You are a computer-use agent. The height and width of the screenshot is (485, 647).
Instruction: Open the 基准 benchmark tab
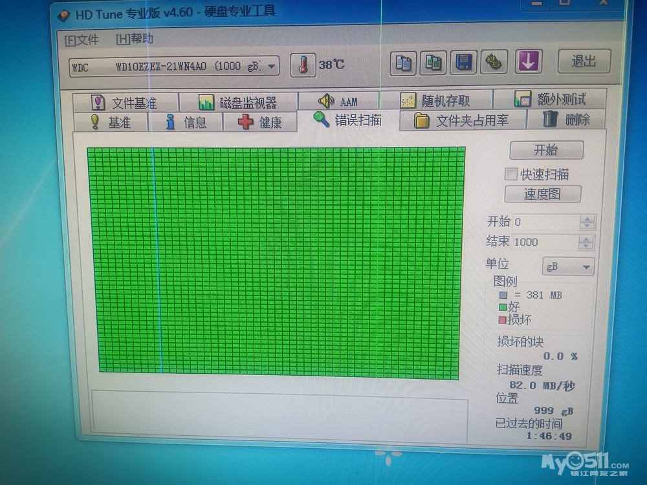[110, 122]
